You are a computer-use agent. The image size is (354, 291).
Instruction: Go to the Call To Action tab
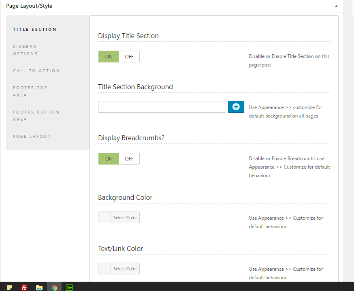(36, 71)
